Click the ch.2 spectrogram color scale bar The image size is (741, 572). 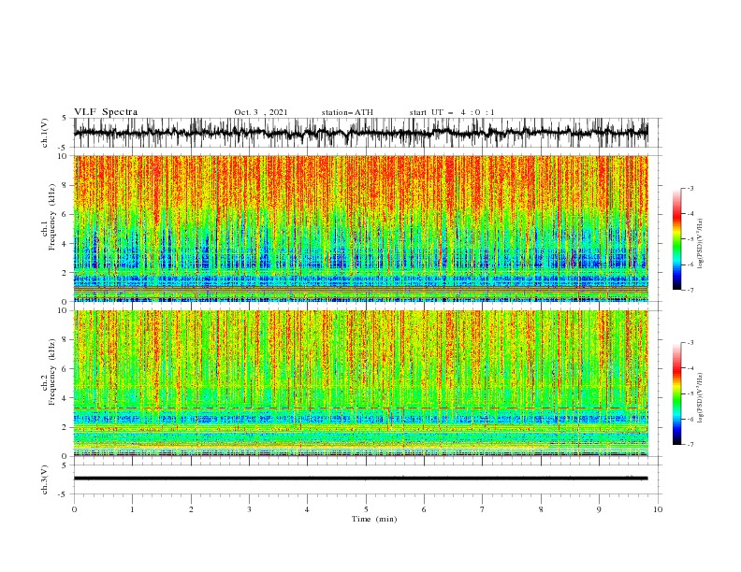tap(676, 393)
